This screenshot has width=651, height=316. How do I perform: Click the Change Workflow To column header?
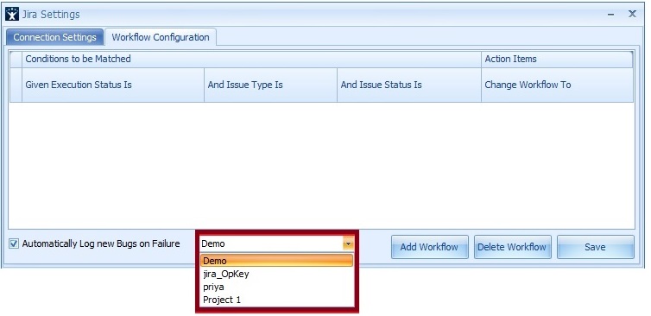(558, 85)
